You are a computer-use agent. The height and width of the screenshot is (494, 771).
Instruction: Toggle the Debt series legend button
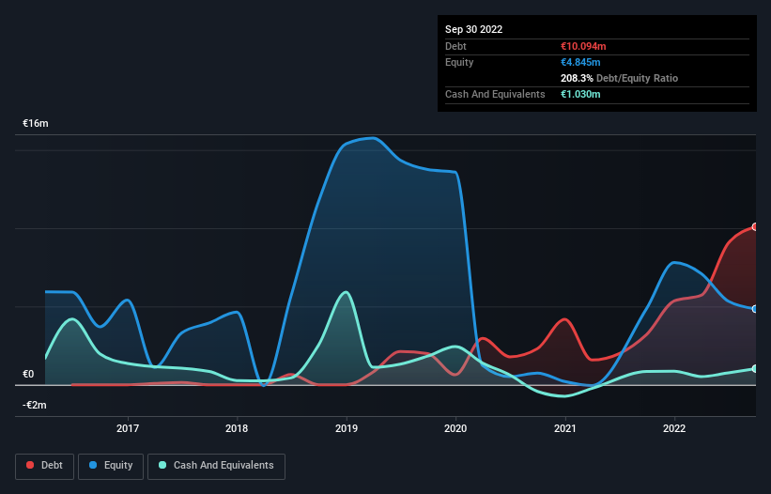45,466
